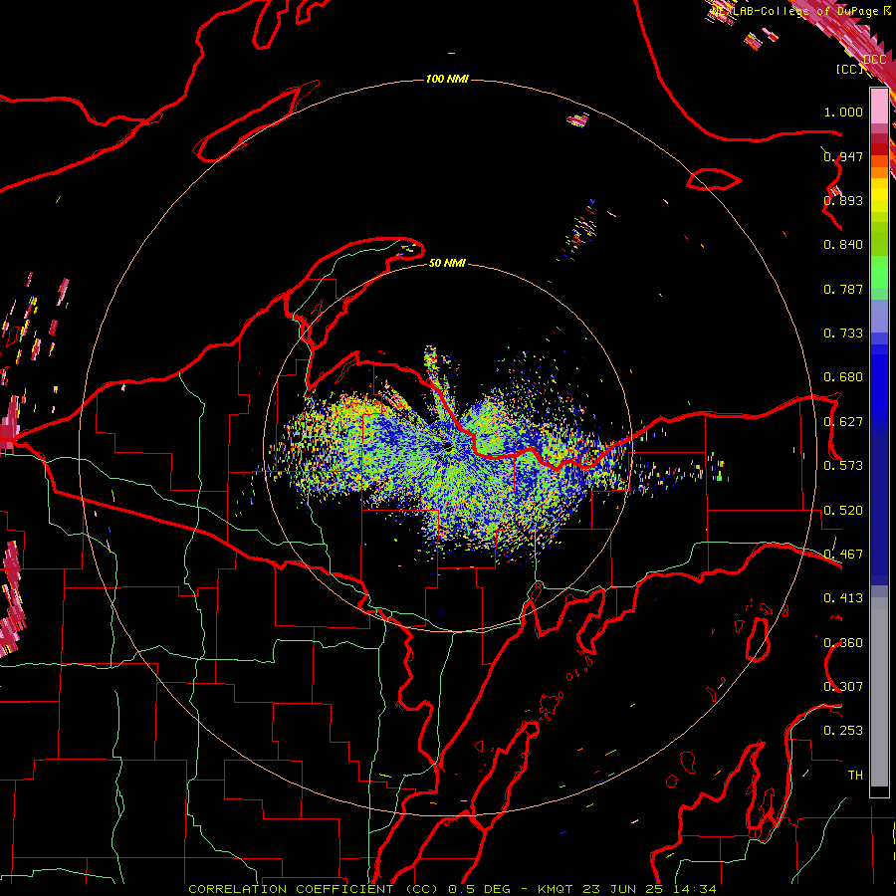
Task: Click the 0.627 scale label
Action: click(x=843, y=422)
